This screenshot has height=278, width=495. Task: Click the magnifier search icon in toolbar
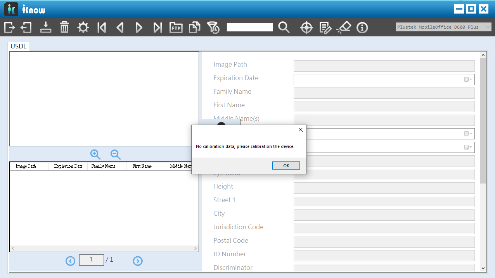click(x=284, y=27)
